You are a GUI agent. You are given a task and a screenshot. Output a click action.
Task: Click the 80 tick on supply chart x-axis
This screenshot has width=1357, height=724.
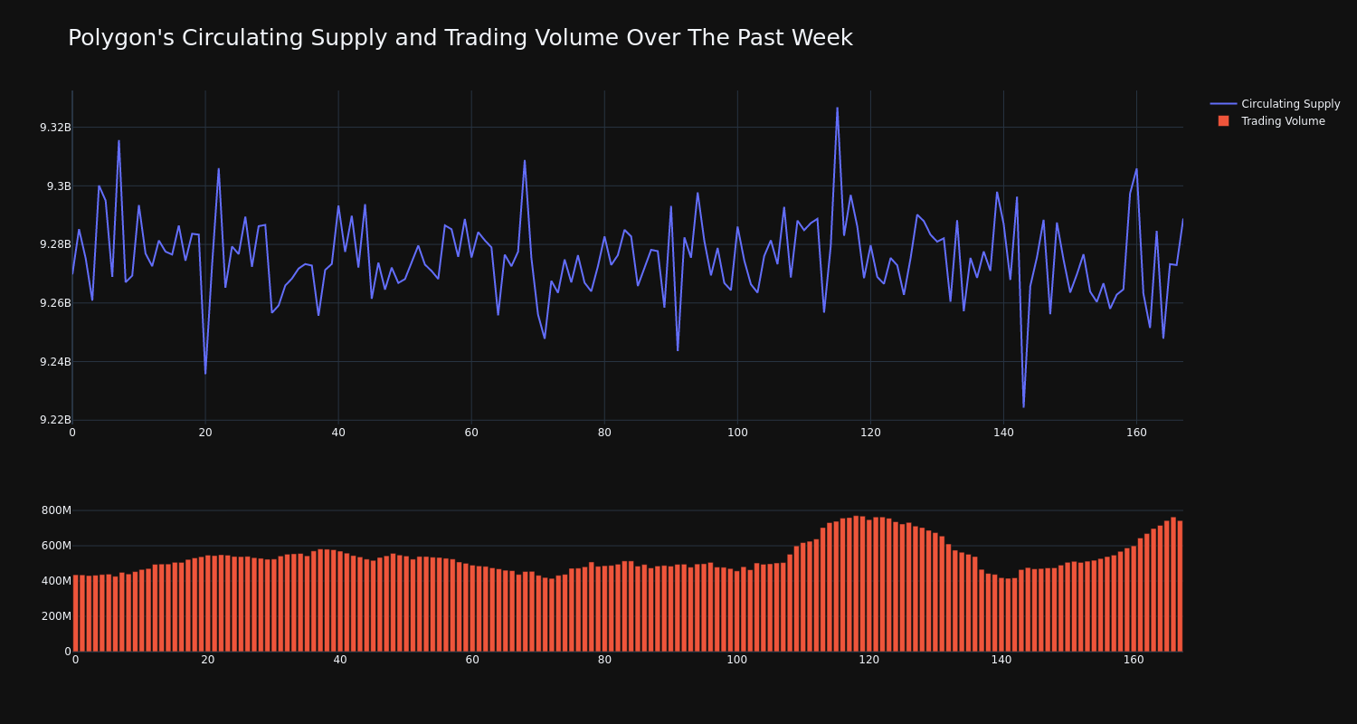pyautogui.click(x=604, y=433)
